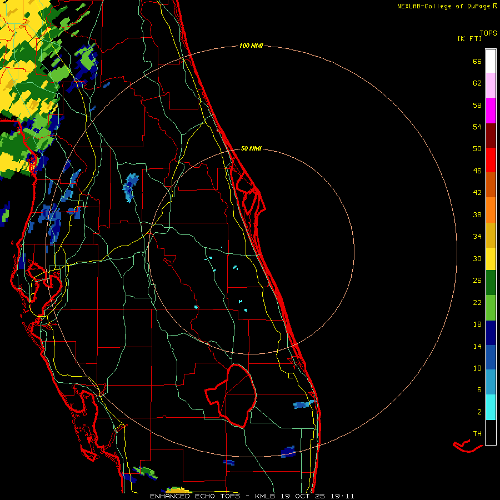
Task: Click the legend value "54"
Action: [477, 127]
